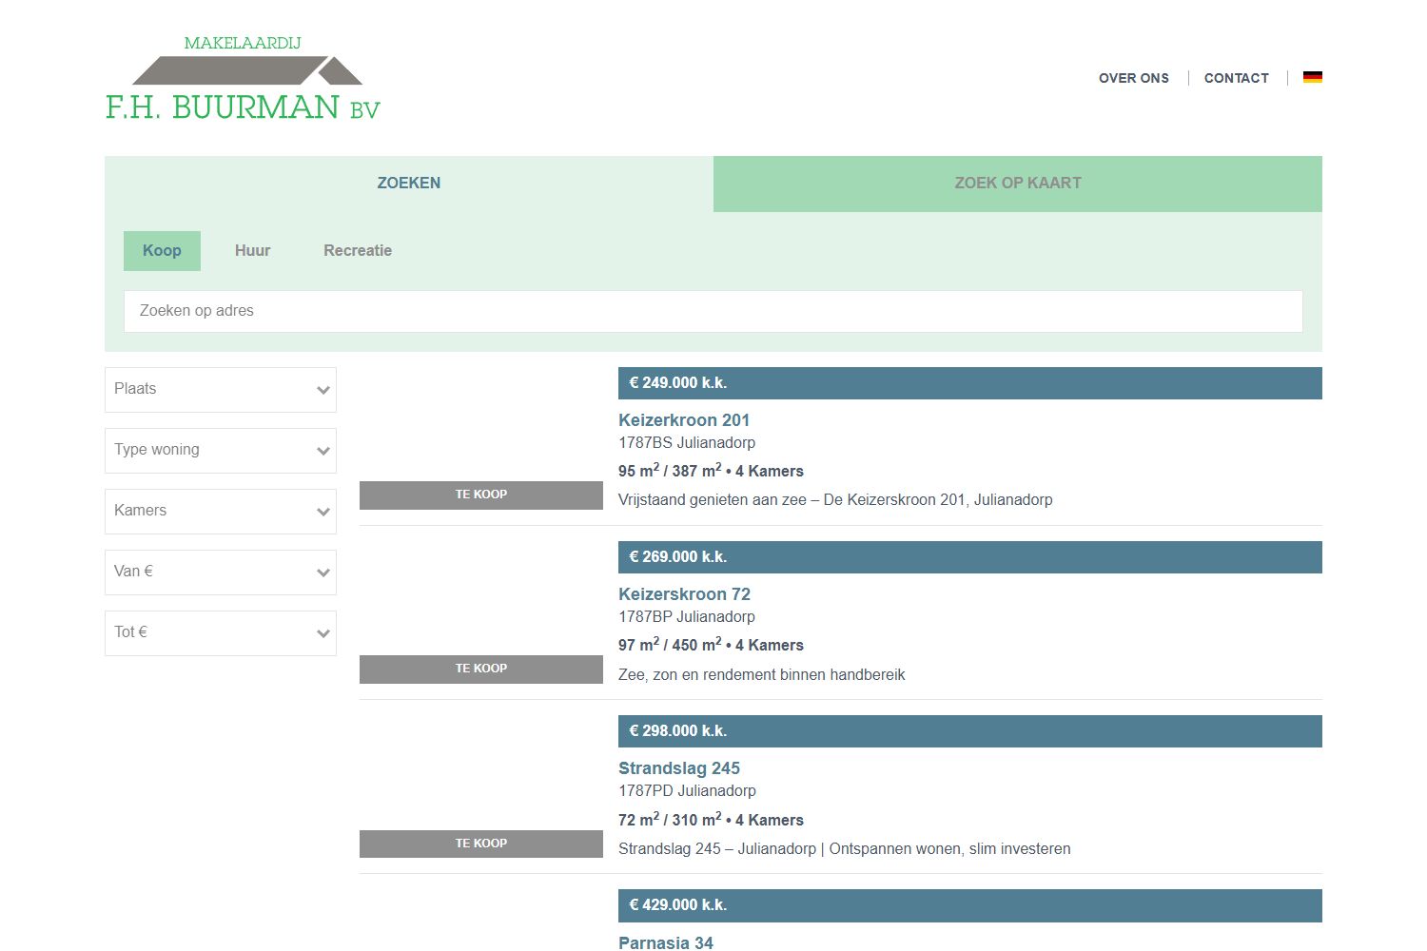Switch to the Huur category
This screenshot has height=951, width=1427.
coord(252,250)
